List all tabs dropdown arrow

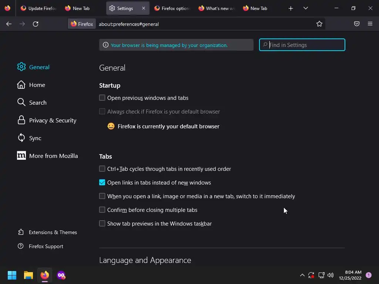pos(305,9)
